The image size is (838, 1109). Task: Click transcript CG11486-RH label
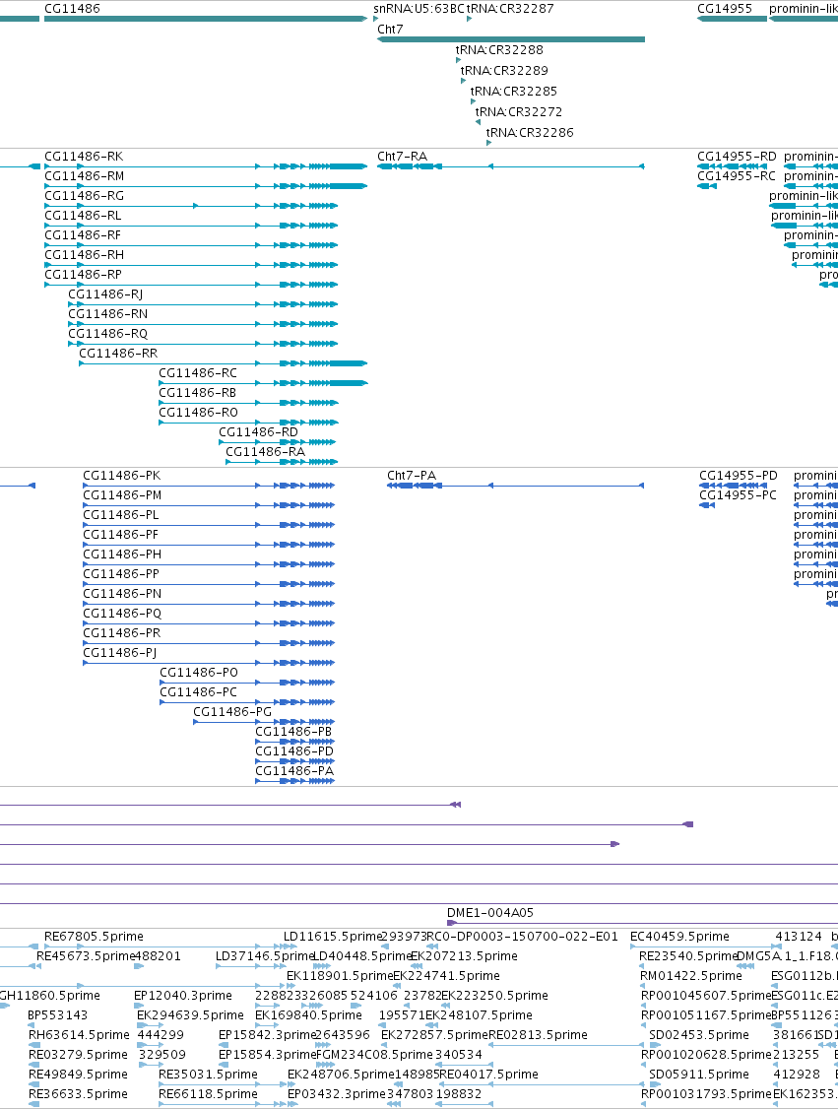click(84, 255)
